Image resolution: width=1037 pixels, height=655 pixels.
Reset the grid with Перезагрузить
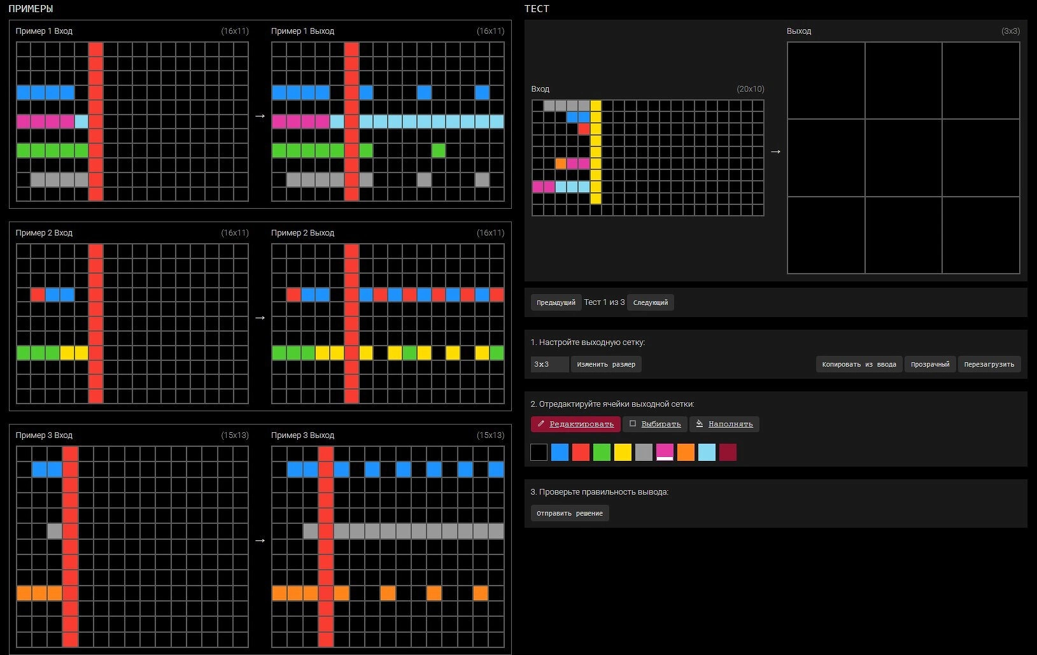click(x=989, y=364)
